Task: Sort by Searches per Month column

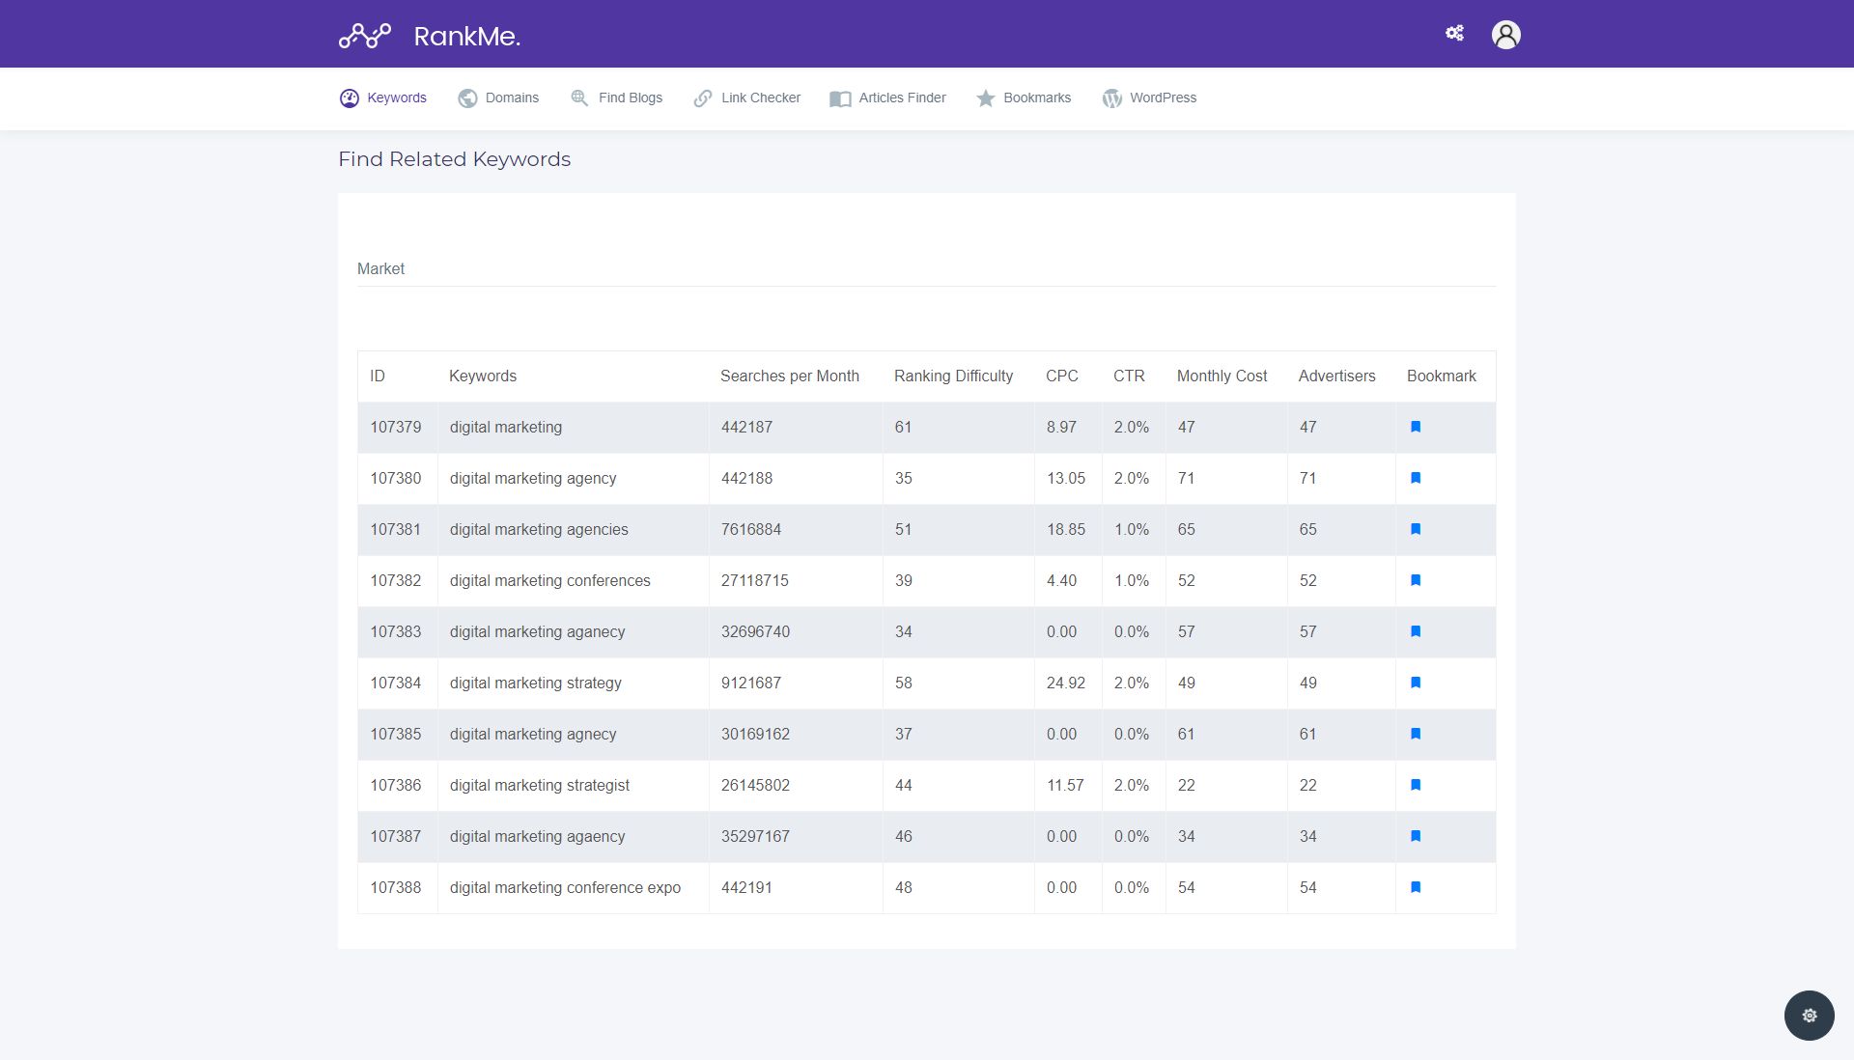Action: tap(789, 377)
